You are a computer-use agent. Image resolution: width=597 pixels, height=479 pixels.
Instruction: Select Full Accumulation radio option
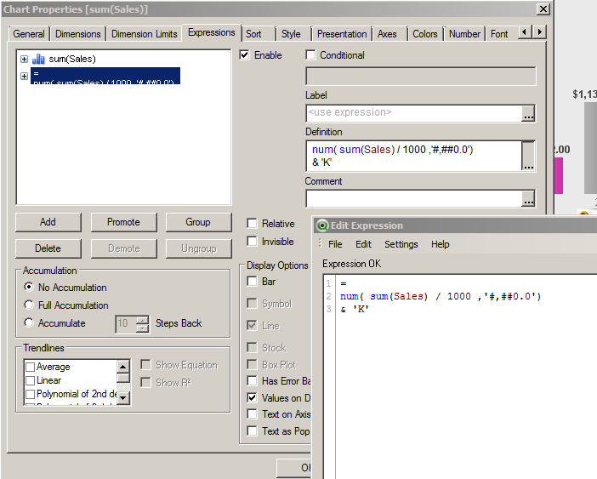point(30,305)
